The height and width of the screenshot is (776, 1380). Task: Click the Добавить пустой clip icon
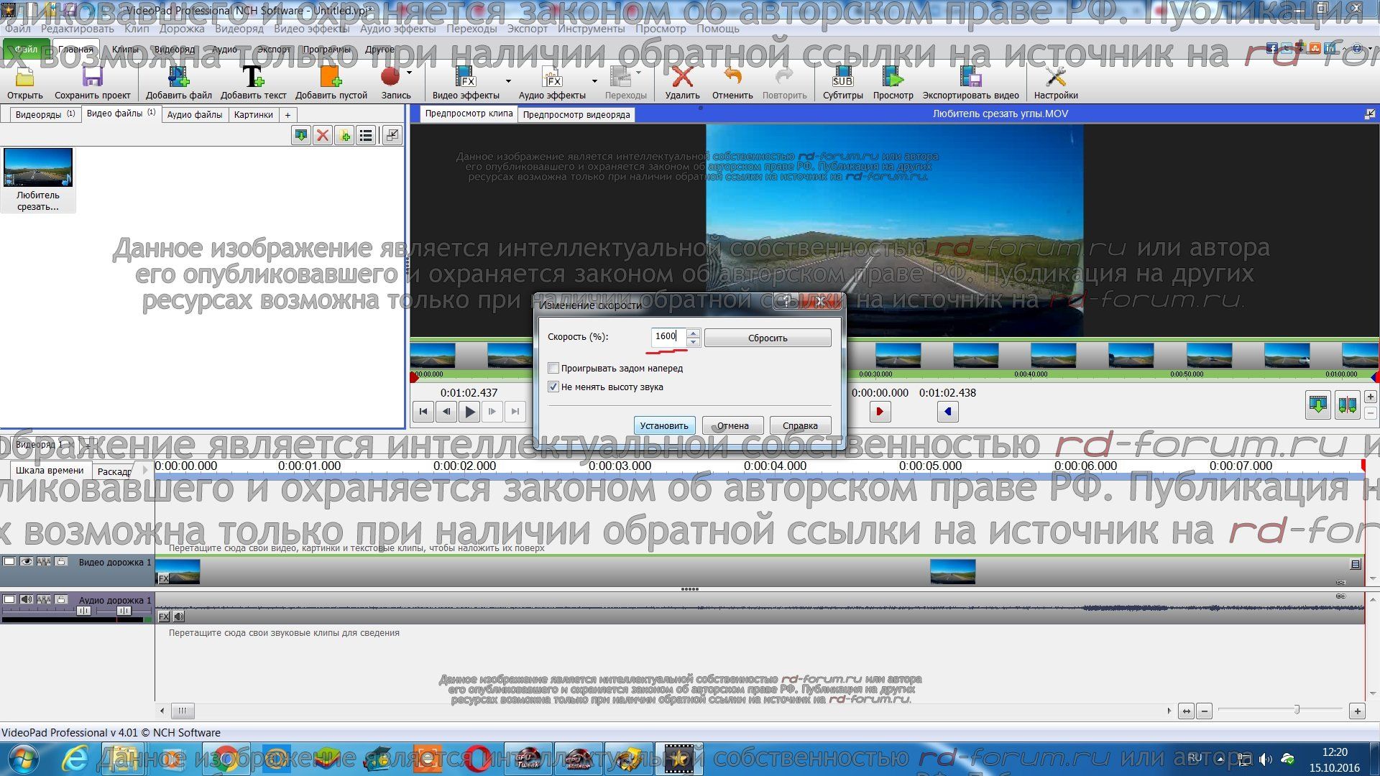[x=331, y=77]
